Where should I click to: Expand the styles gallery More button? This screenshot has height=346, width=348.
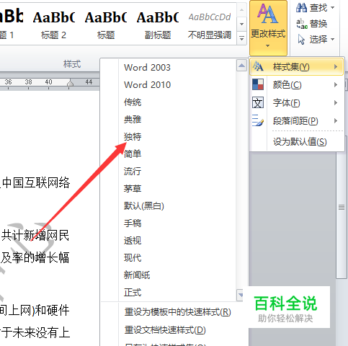pyautogui.click(x=241, y=38)
